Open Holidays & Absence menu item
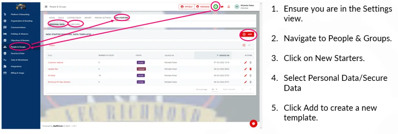This screenshot has width=398, height=134. (x=20, y=34)
